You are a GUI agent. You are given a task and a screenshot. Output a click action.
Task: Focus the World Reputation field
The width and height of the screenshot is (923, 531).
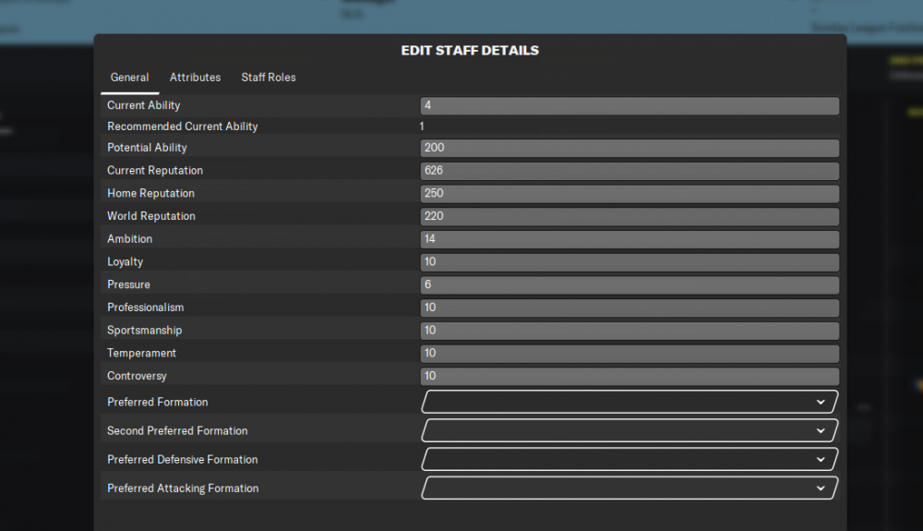tap(629, 217)
